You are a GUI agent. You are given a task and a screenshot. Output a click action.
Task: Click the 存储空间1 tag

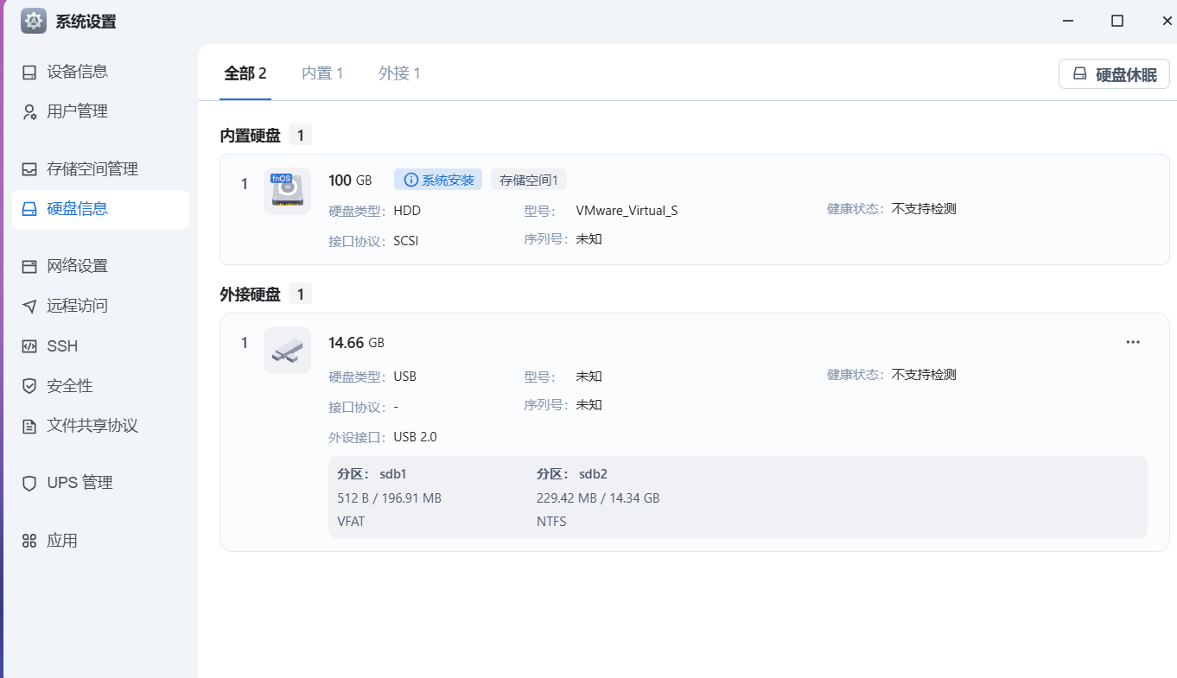coord(529,180)
